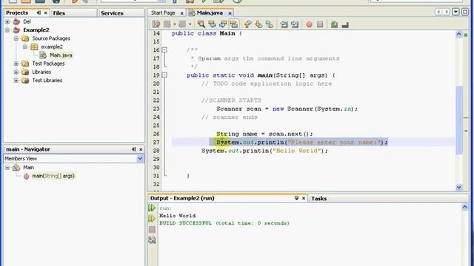Viewport: 474px width, 266px height.
Task: Click Shift Line Left icon
Action: click(x=284, y=24)
